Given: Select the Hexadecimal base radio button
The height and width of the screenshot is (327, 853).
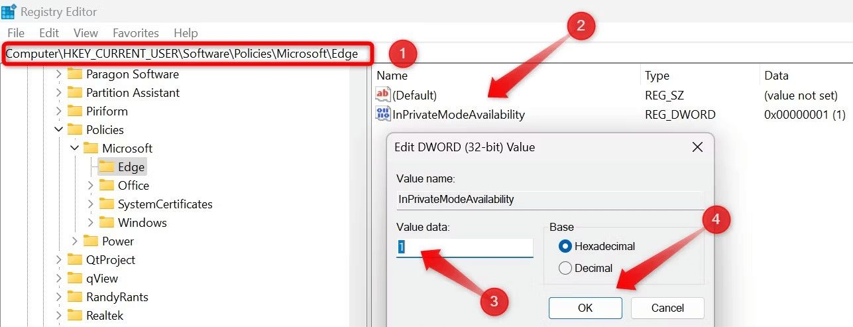Looking at the screenshot, I should 565,246.
